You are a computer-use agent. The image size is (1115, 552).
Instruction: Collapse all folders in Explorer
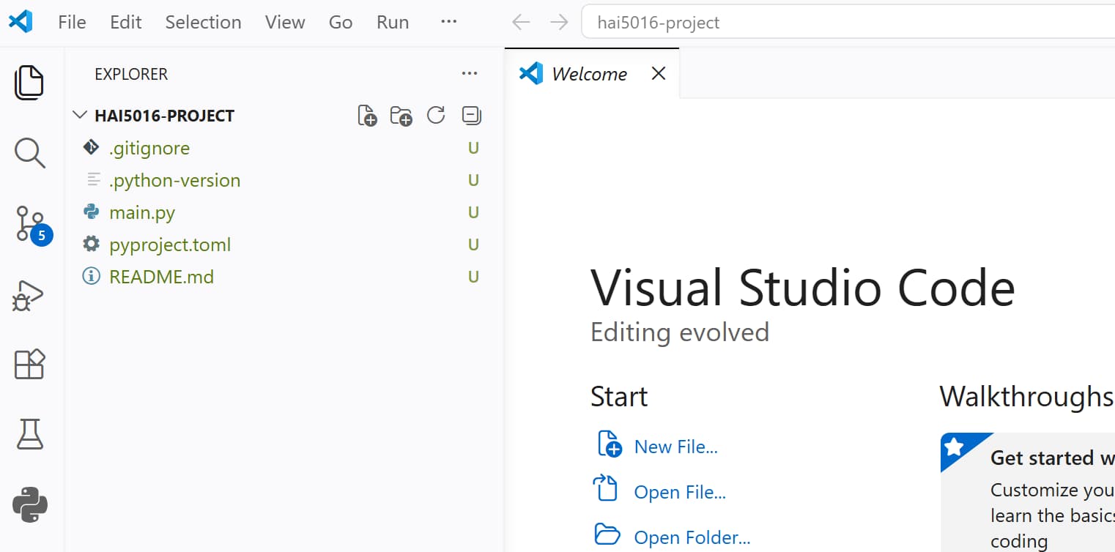(x=471, y=116)
